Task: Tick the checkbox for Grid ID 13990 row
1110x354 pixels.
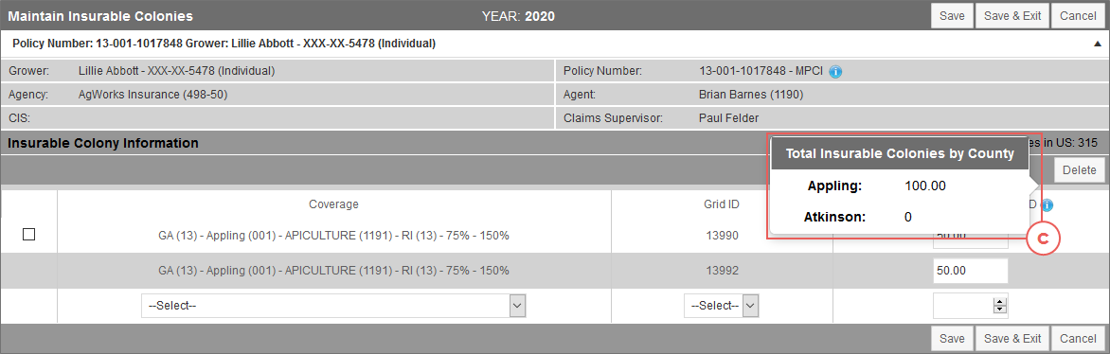Action: [x=29, y=235]
